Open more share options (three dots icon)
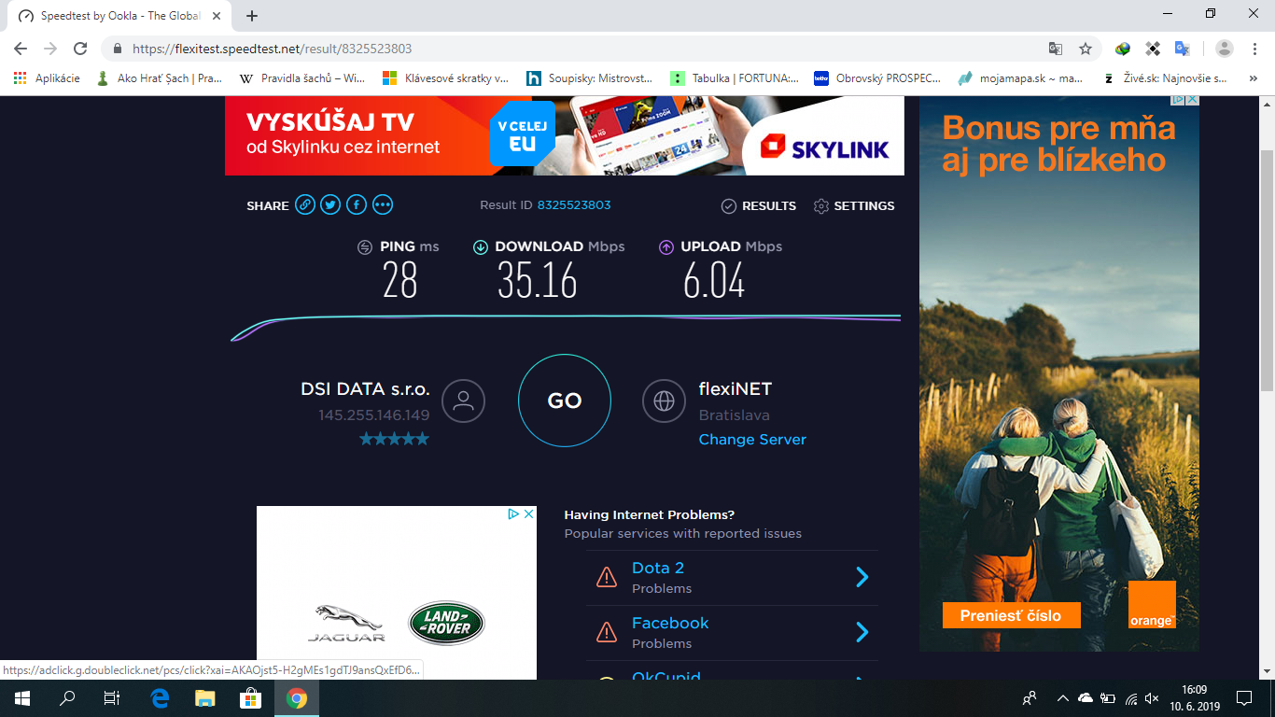This screenshot has height=717, width=1275. click(383, 205)
